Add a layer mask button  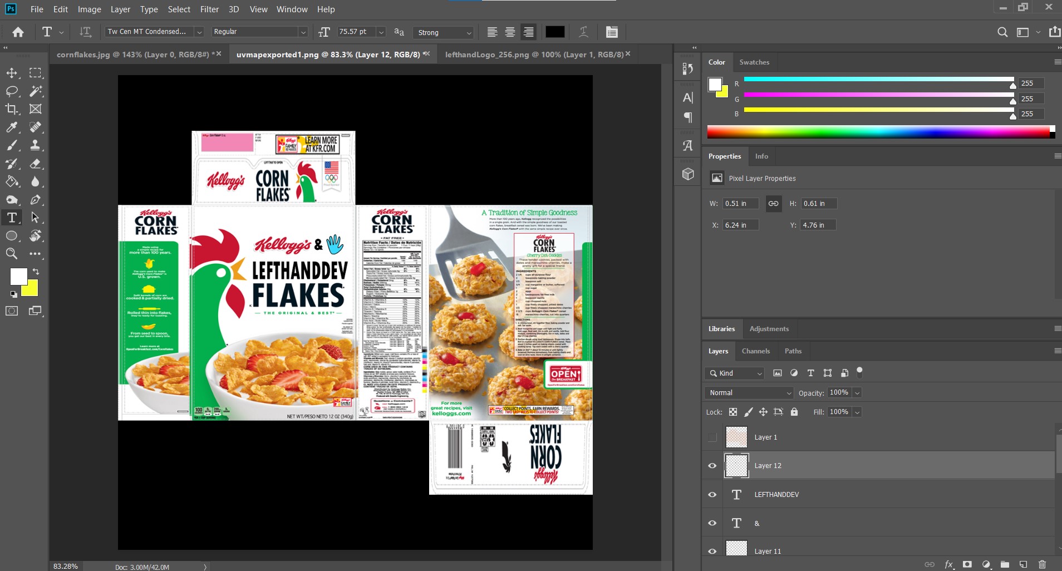pos(967,564)
